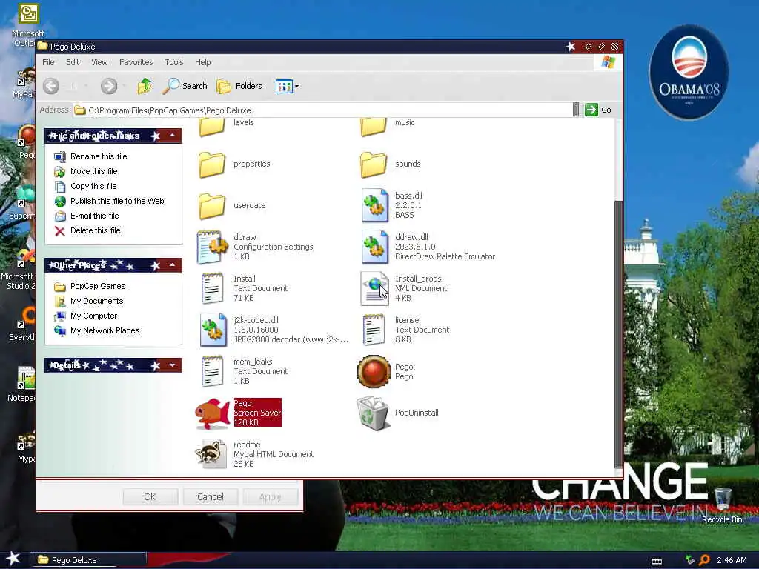The image size is (759, 569).
Task: Open the Edit menu
Action: [x=73, y=62]
